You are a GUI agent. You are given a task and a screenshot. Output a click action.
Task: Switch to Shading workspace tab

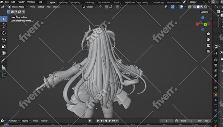117,2
